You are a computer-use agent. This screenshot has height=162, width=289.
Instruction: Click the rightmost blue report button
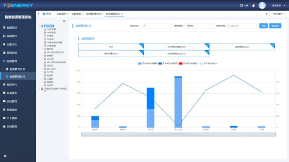click(x=275, y=26)
